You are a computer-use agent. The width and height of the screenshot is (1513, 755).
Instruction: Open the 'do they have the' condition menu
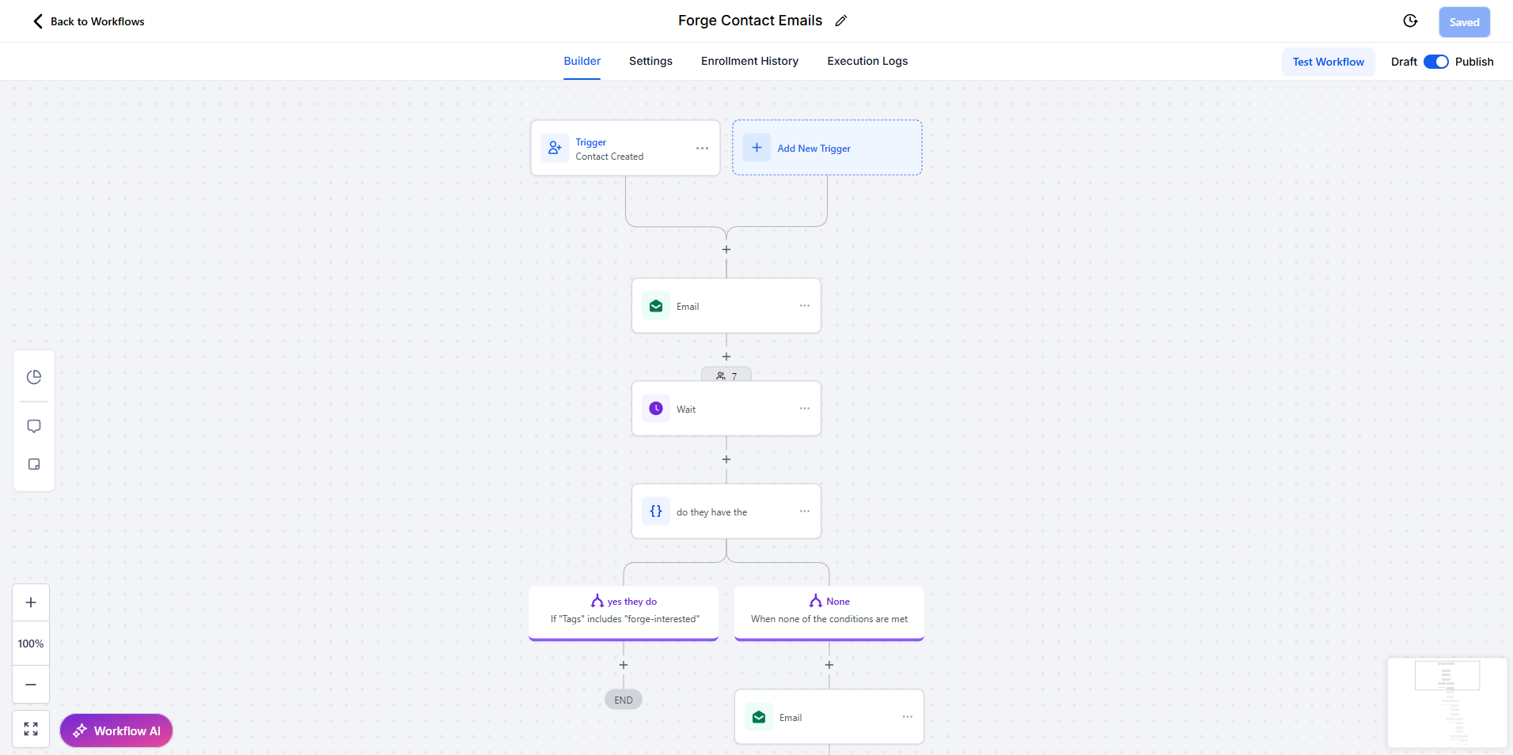point(805,512)
